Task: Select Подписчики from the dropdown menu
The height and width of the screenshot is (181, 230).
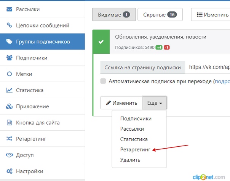Action: pyautogui.click(x=136, y=119)
